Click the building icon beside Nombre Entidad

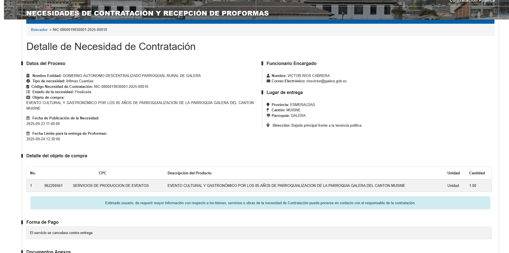(28, 76)
